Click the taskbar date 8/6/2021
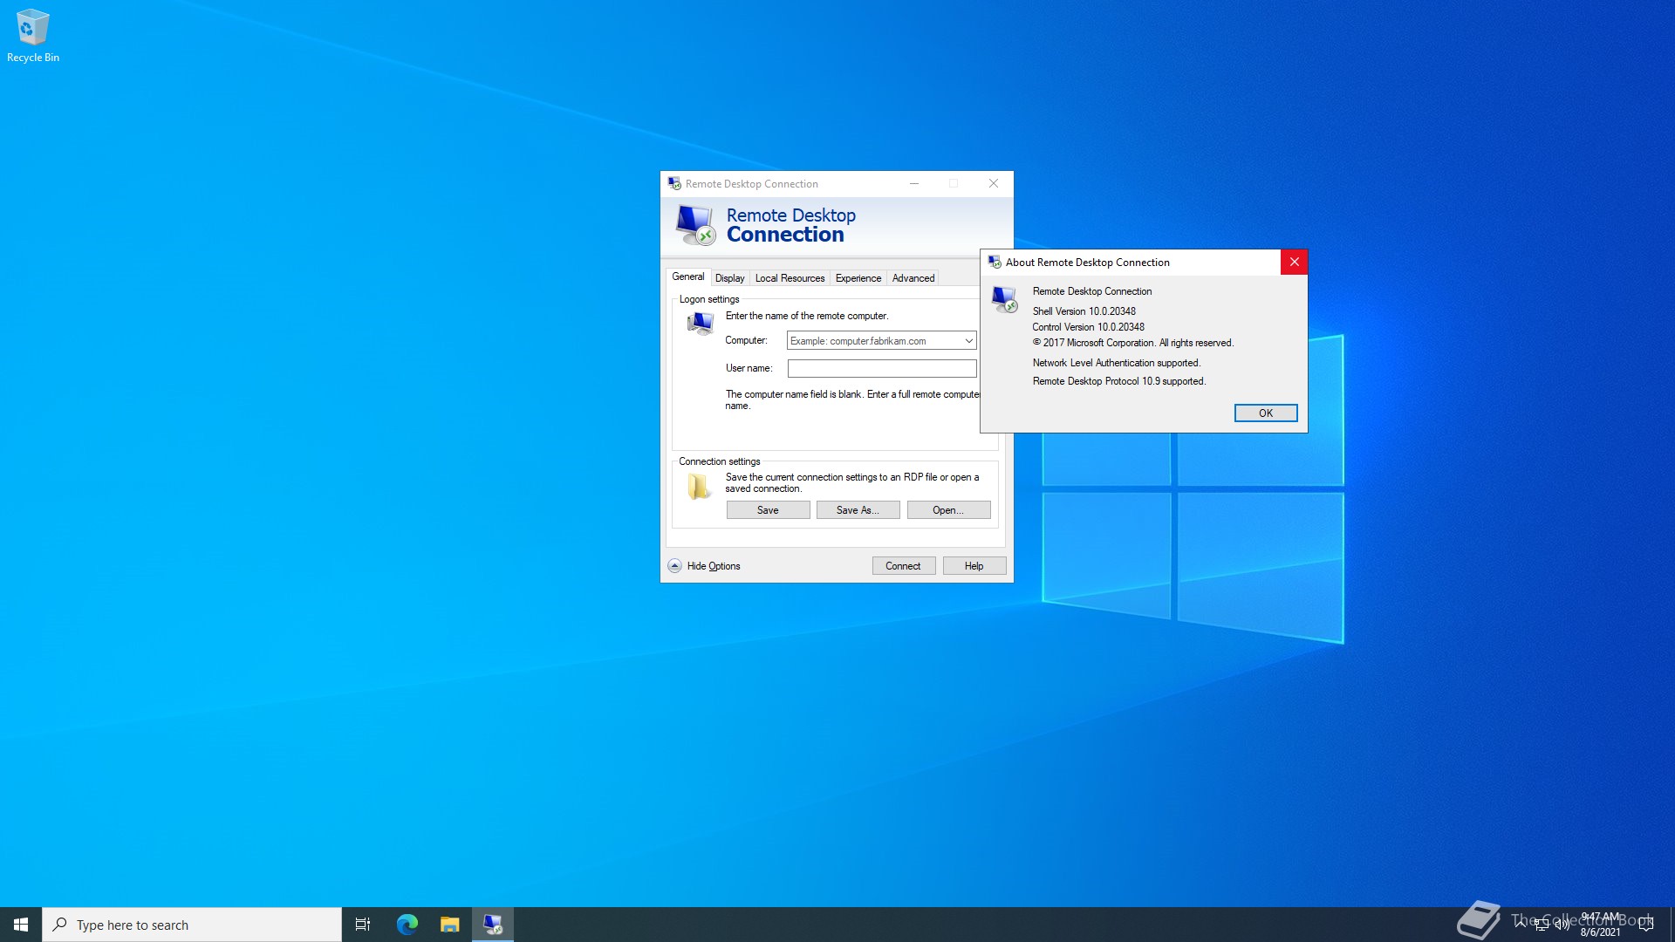The width and height of the screenshot is (1675, 942). click(x=1600, y=932)
